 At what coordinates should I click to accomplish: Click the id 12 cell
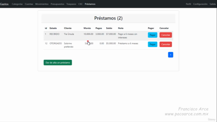pyautogui.click(x=46, y=43)
